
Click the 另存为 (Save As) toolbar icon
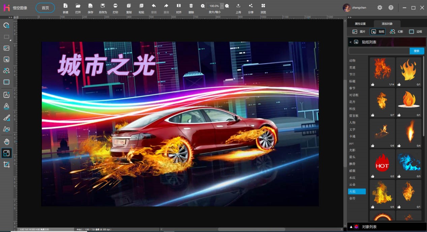coord(102,6)
